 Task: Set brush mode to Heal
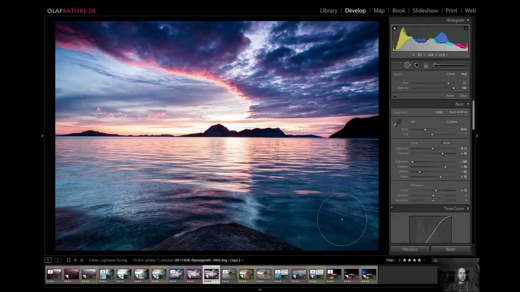[x=464, y=74]
